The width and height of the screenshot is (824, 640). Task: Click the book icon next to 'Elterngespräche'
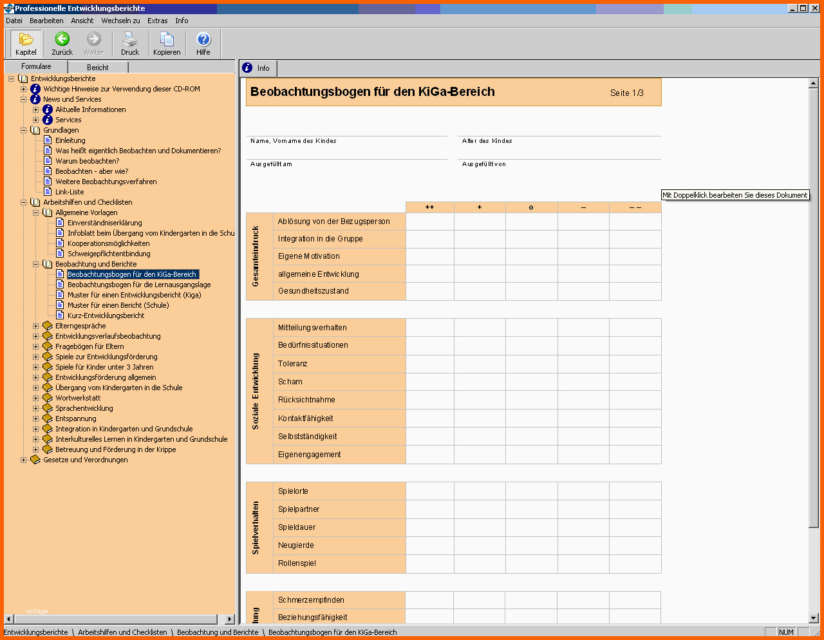coord(48,326)
